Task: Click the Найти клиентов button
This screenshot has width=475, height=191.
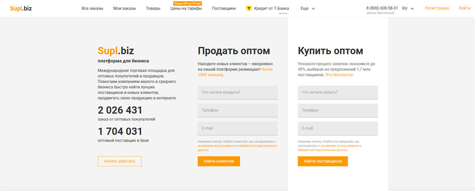Action: coord(219,161)
